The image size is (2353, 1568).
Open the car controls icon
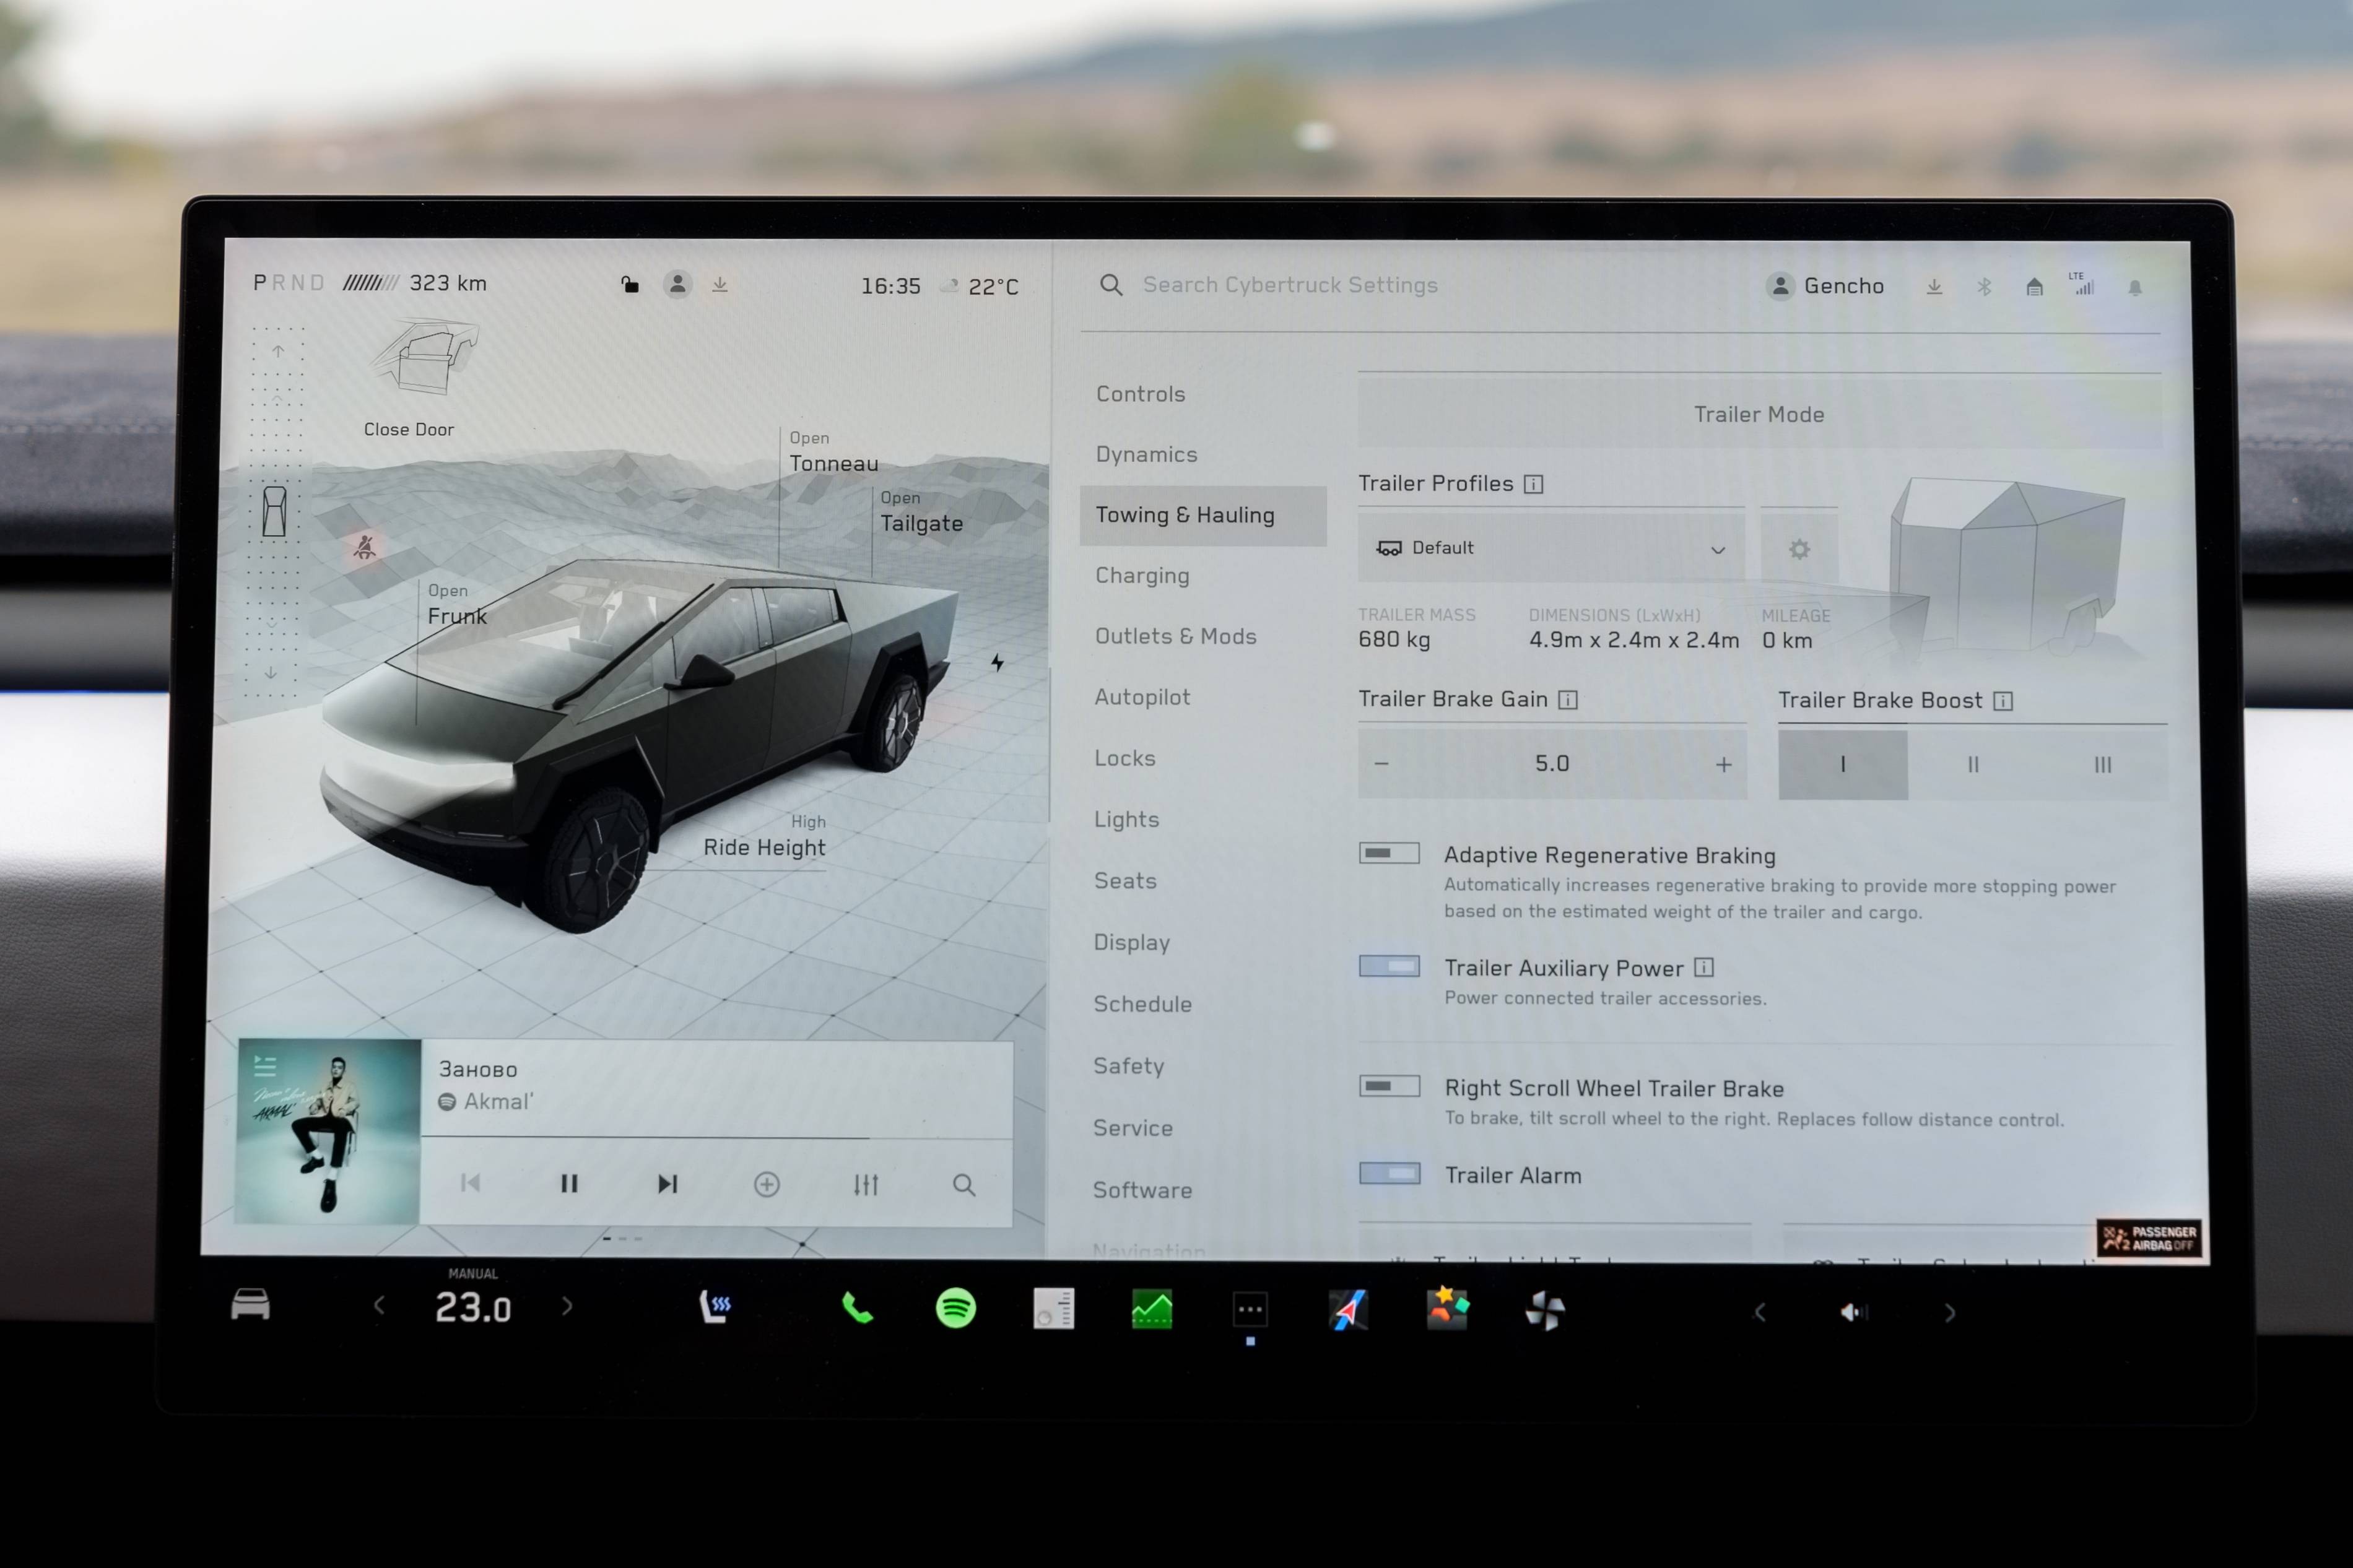point(250,1305)
